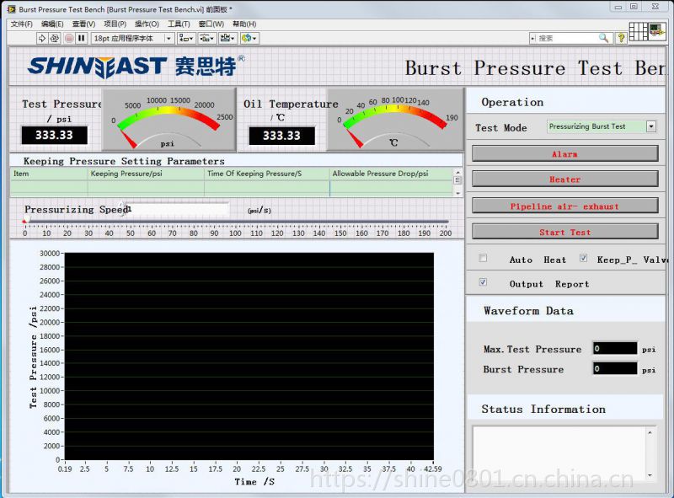Image resolution: width=674 pixels, height=498 pixels.
Task: Uncheck the Output Report checkbox
Action: click(x=483, y=282)
